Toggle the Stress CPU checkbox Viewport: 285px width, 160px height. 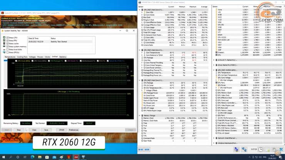point(7,38)
